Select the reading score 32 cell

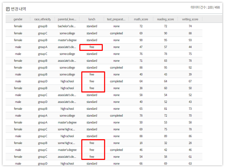pos(165,143)
